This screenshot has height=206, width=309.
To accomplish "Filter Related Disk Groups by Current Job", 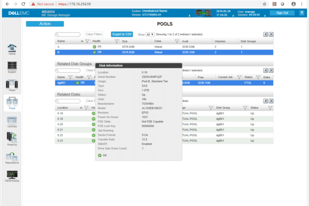I will point(239,77).
